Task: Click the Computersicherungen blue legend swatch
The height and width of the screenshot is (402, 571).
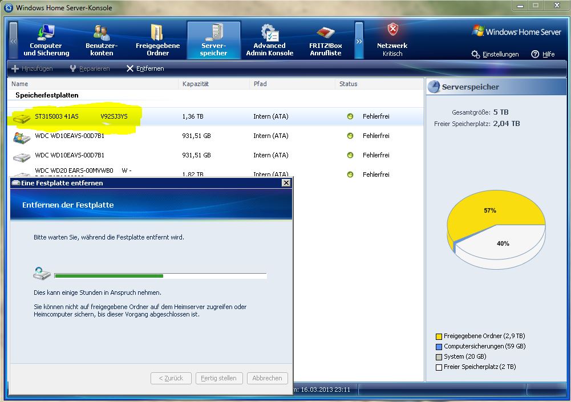Action: [x=439, y=347]
